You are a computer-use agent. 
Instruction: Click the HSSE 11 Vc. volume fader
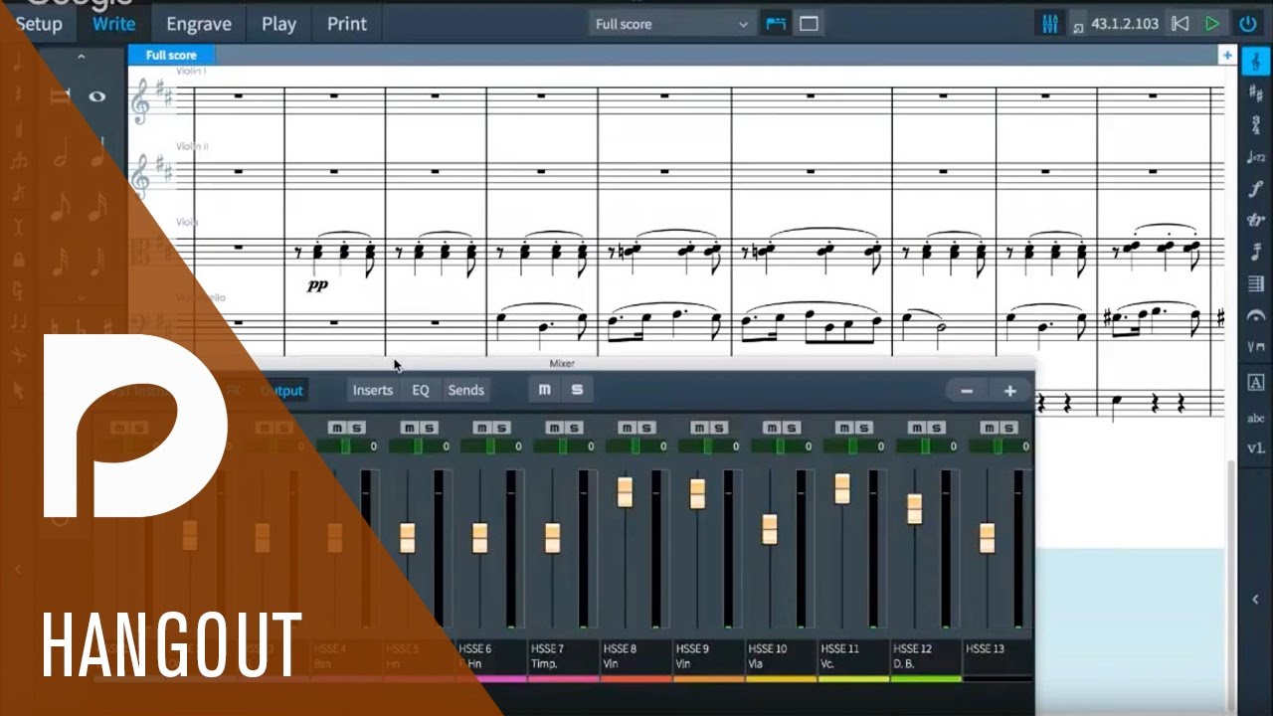pyautogui.click(x=842, y=488)
